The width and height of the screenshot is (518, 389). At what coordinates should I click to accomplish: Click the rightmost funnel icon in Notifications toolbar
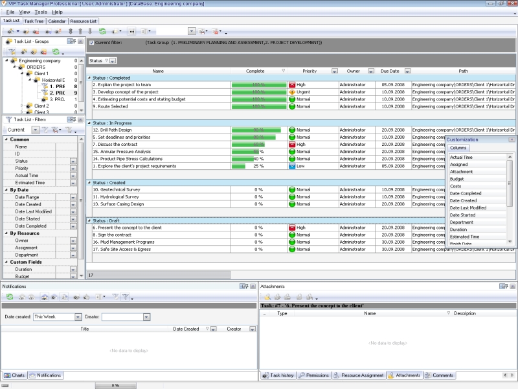coord(125,297)
